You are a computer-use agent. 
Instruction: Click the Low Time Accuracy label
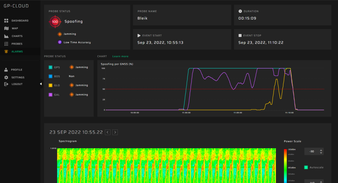(77, 43)
